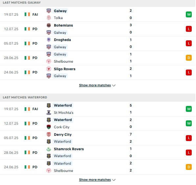Select the Last Matches: Galway header

click(22, 3)
